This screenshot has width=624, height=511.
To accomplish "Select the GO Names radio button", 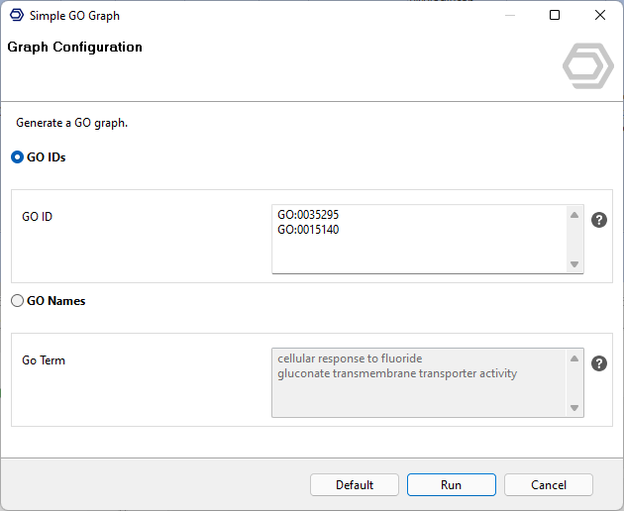I will 17,301.
